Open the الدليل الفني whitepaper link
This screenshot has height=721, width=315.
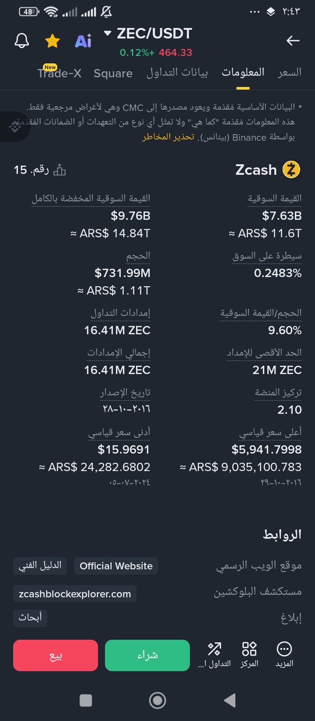click(40, 566)
